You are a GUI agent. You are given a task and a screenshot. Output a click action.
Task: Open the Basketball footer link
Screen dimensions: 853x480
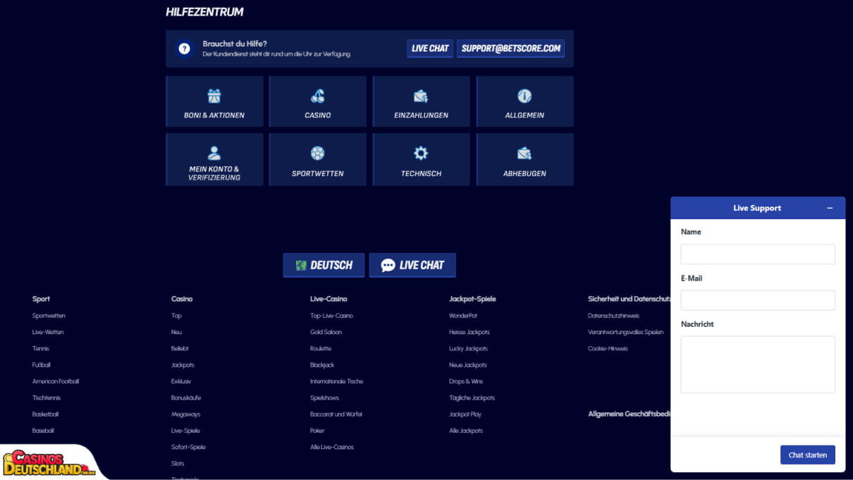pyautogui.click(x=46, y=414)
